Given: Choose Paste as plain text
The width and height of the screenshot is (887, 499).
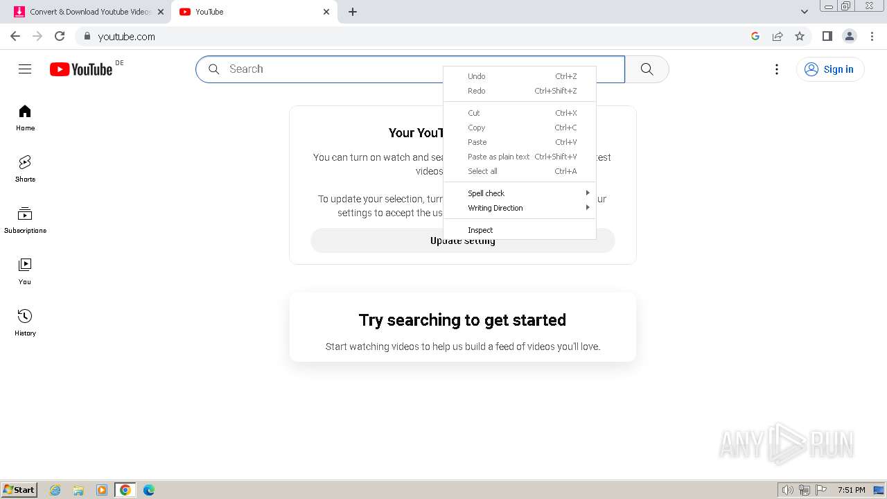Looking at the screenshot, I should pyautogui.click(x=520, y=157).
